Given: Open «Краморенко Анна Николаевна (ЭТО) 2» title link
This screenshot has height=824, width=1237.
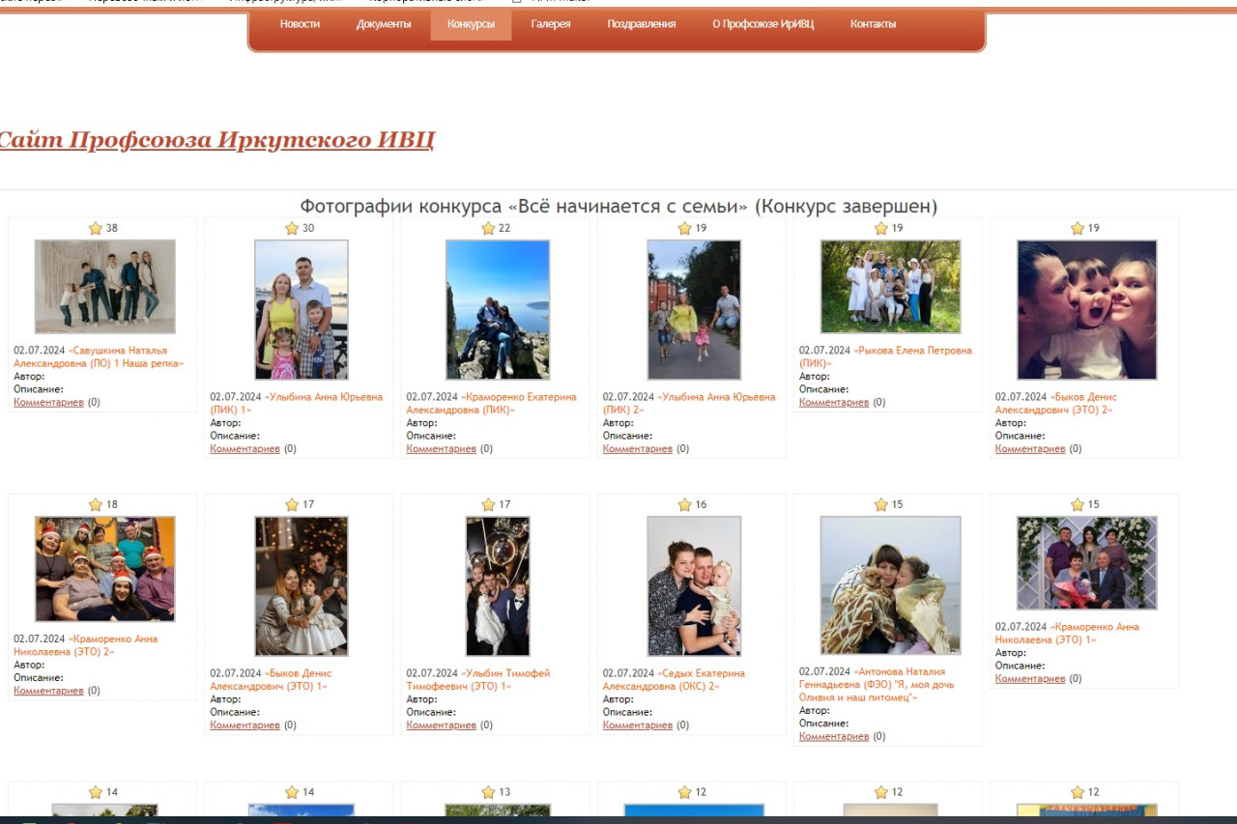Looking at the screenshot, I should 86,645.
